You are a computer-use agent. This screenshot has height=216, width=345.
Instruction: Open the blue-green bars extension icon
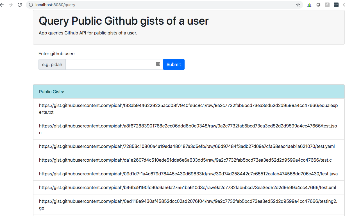pos(309,5)
